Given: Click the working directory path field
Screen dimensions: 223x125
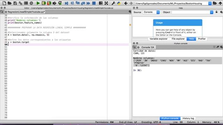Looking at the screenshot, I should click(x=171, y=3).
